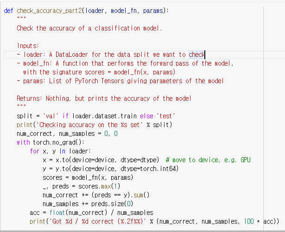Click the 'Check the accuracy of a classification model.' line
The image size is (285, 232).
tap(89, 28)
